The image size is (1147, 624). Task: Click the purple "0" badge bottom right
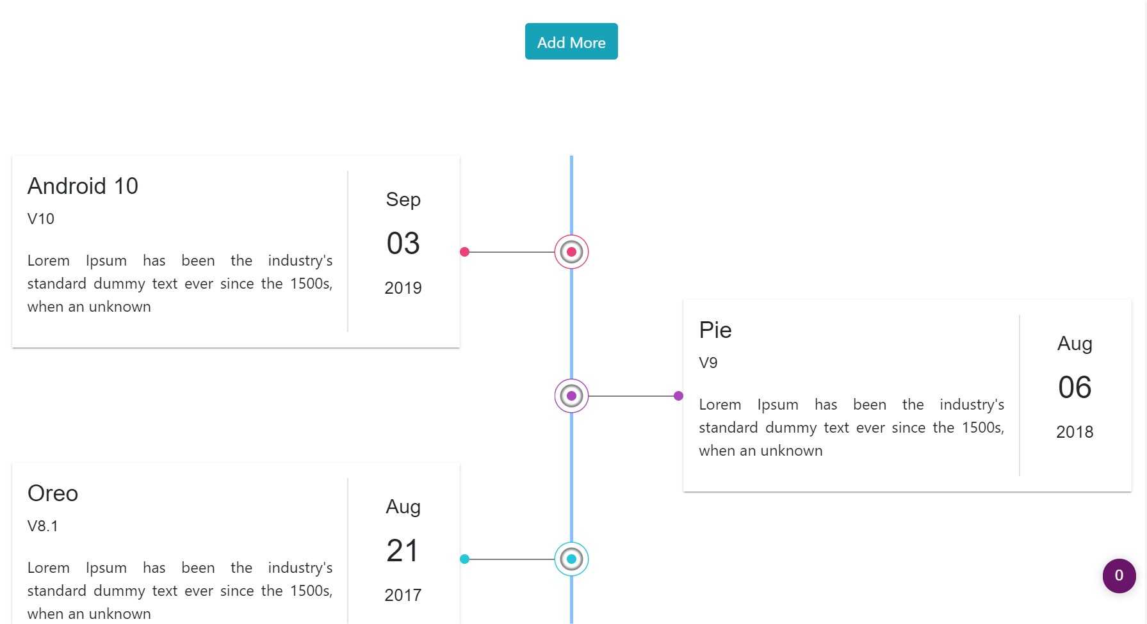coord(1119,576)
